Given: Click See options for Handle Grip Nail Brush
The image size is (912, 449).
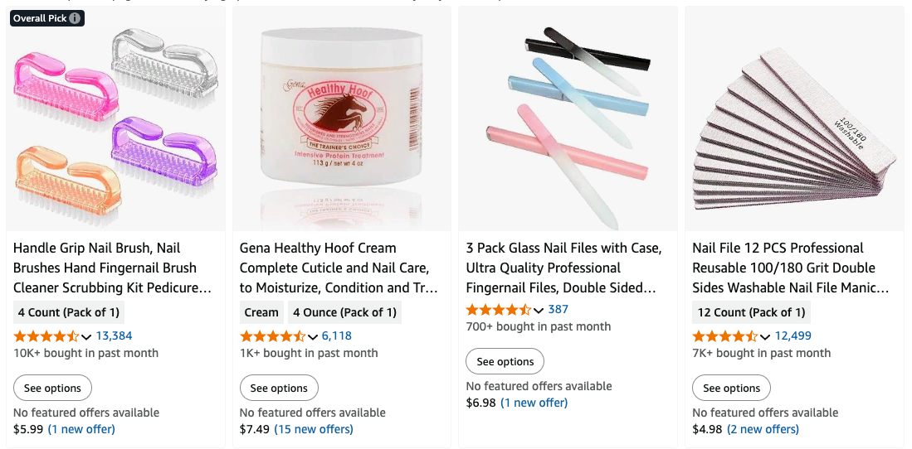Looking at the screenshot, I should [52, 388].
